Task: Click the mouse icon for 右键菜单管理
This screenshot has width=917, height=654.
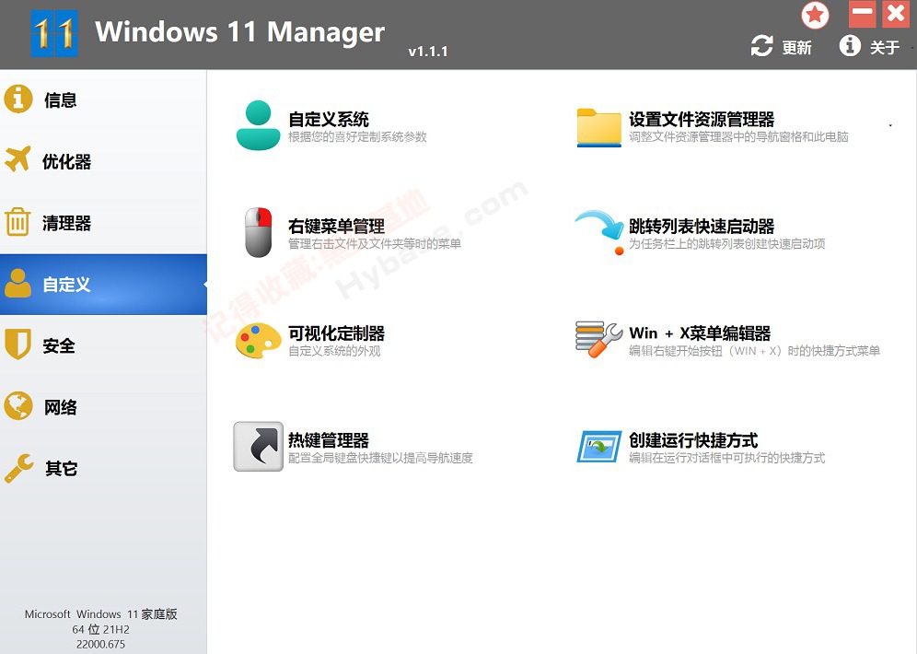Action: (x=259, y=232)
